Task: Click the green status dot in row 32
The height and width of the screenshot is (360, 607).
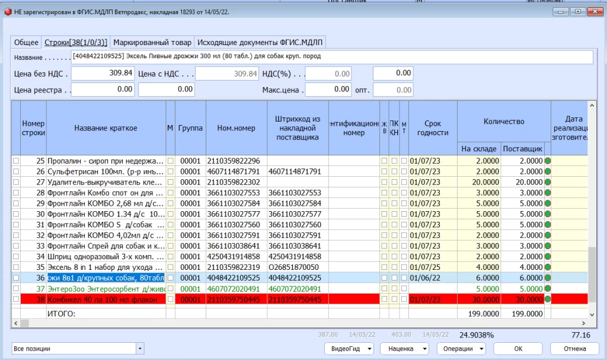Action: click(x=547, y=235)
